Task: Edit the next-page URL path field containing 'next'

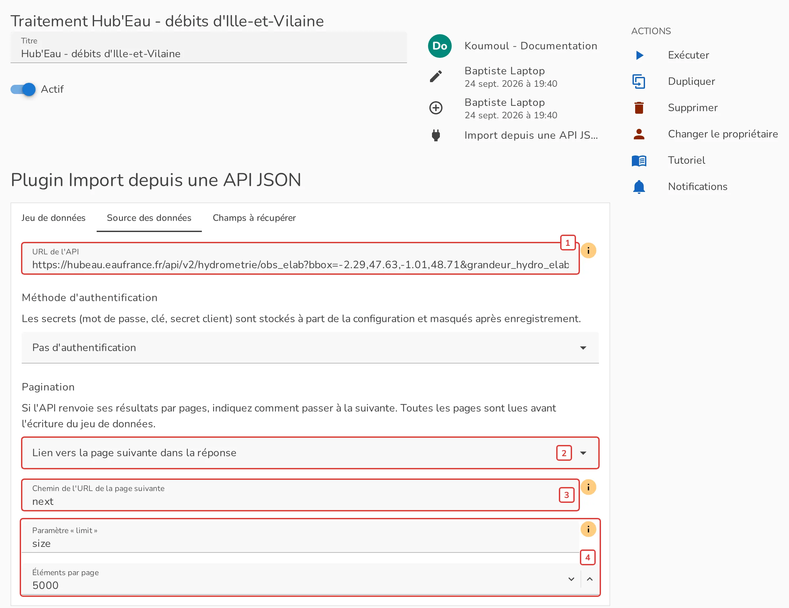Action: point(300,495)
